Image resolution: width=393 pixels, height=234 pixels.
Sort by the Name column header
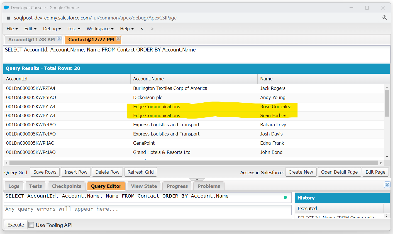321,79
